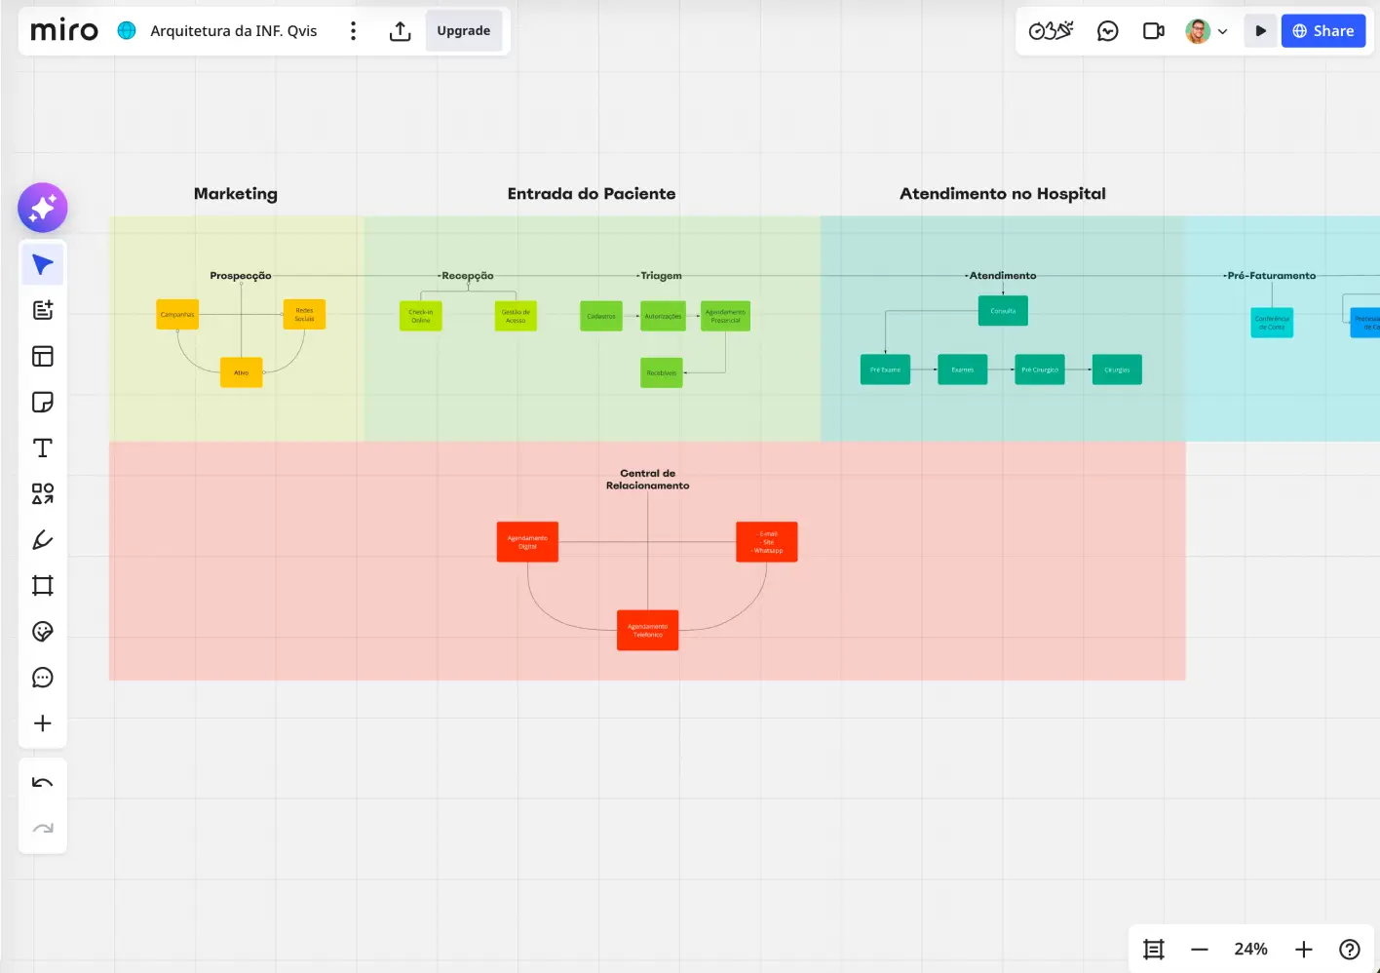
Task: Open the frames list panel
Action: 1154,950
